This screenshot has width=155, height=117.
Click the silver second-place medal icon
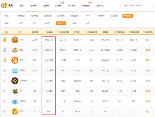[x=5, y=50]
